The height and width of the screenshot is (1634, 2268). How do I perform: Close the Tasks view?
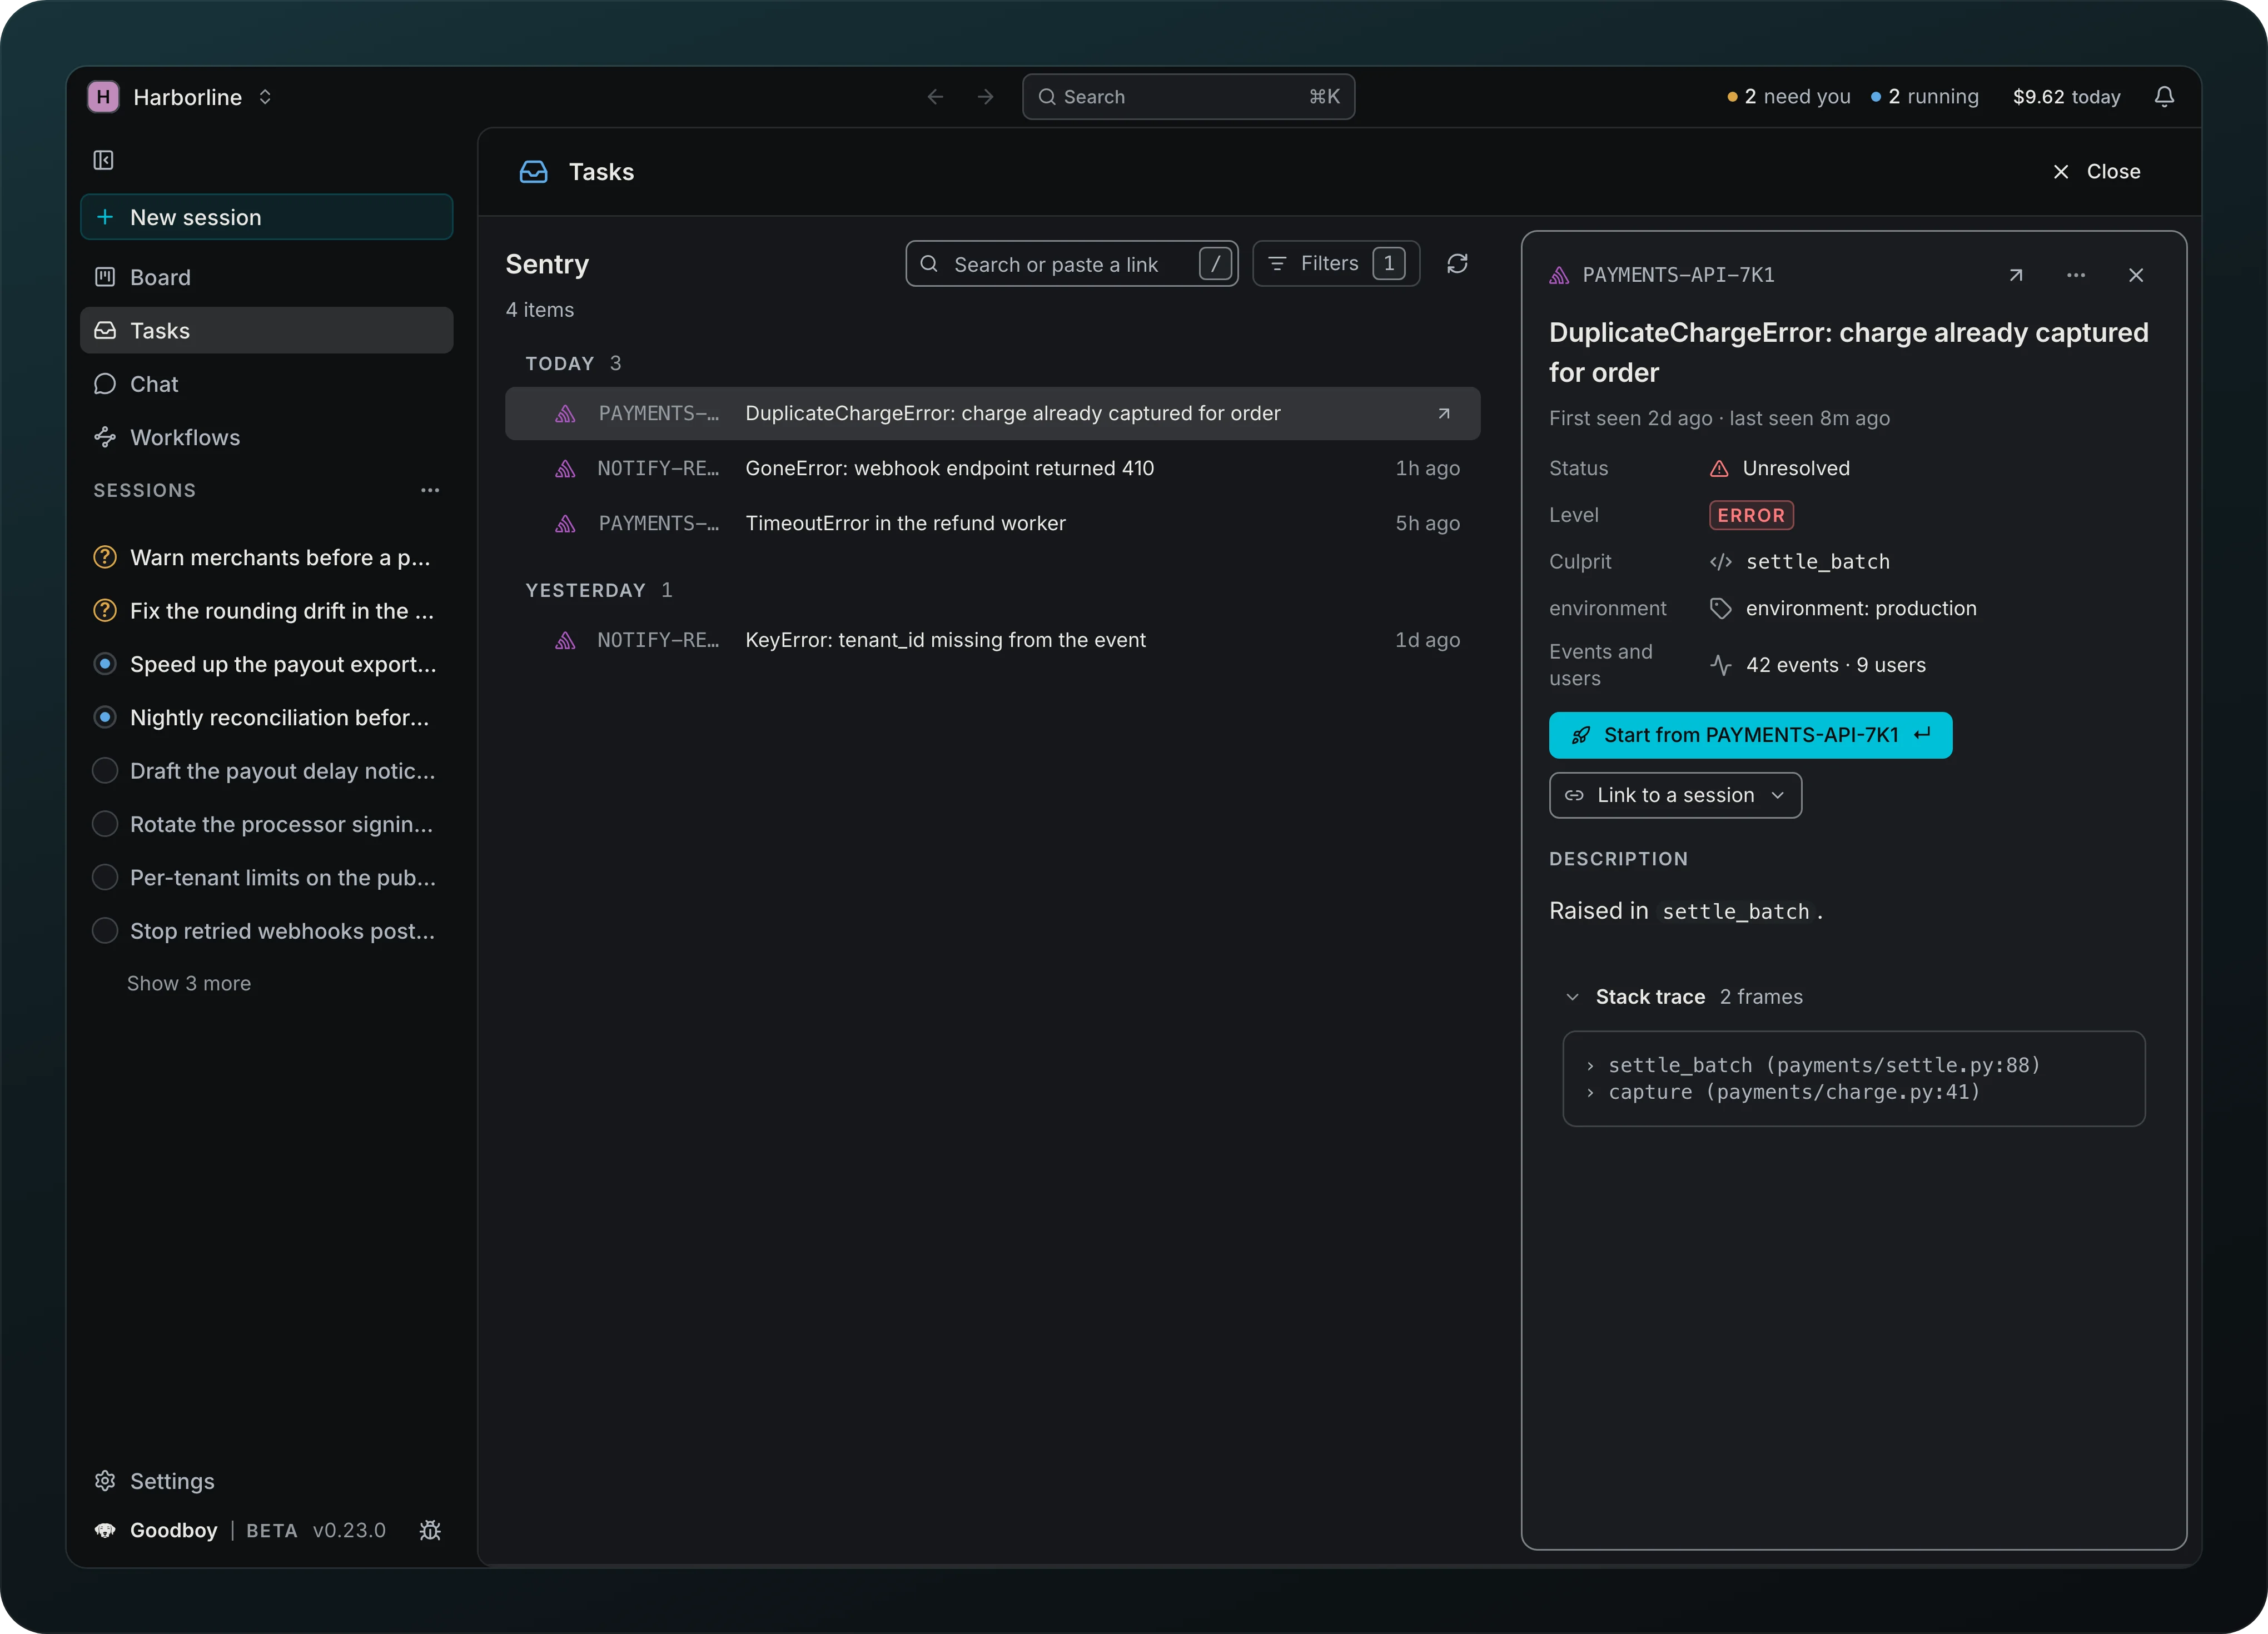click(2096, 172)
